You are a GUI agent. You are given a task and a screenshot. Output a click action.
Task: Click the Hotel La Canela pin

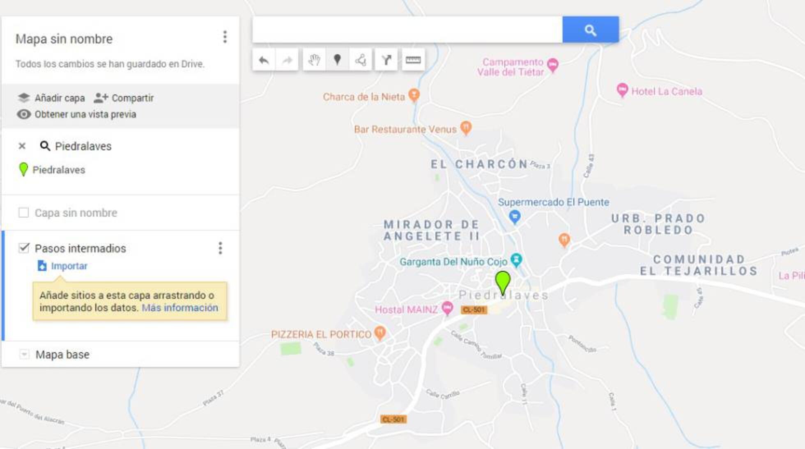coord(622,90)
